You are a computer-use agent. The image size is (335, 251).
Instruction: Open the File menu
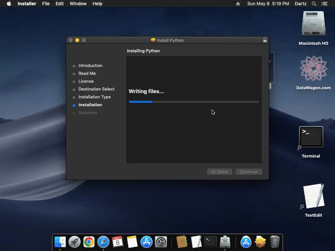click(x=46, y=4)
